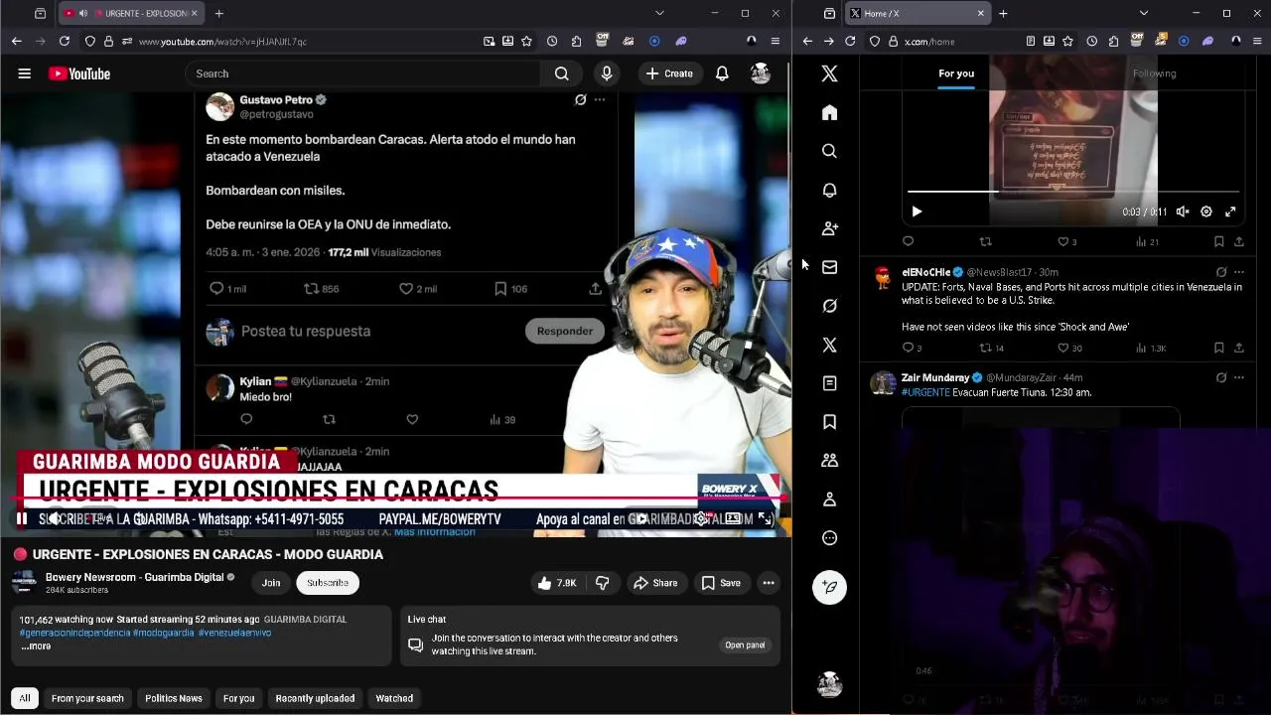
Task: Click the Create button on YouTube
Action: click(x=669, y=73)
